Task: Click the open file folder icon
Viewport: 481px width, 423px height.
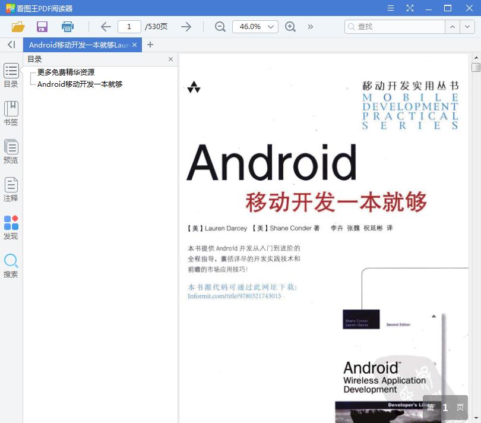Action: tap(17, 27)
